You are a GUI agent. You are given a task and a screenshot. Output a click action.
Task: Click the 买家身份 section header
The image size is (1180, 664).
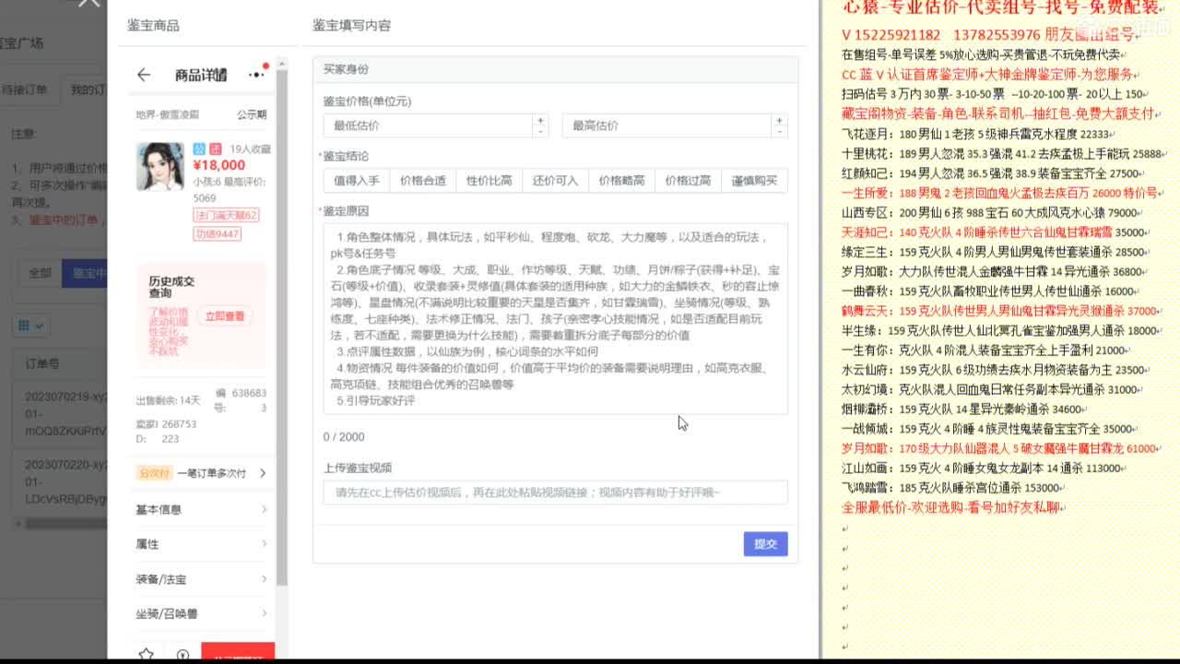coord(556,69)
